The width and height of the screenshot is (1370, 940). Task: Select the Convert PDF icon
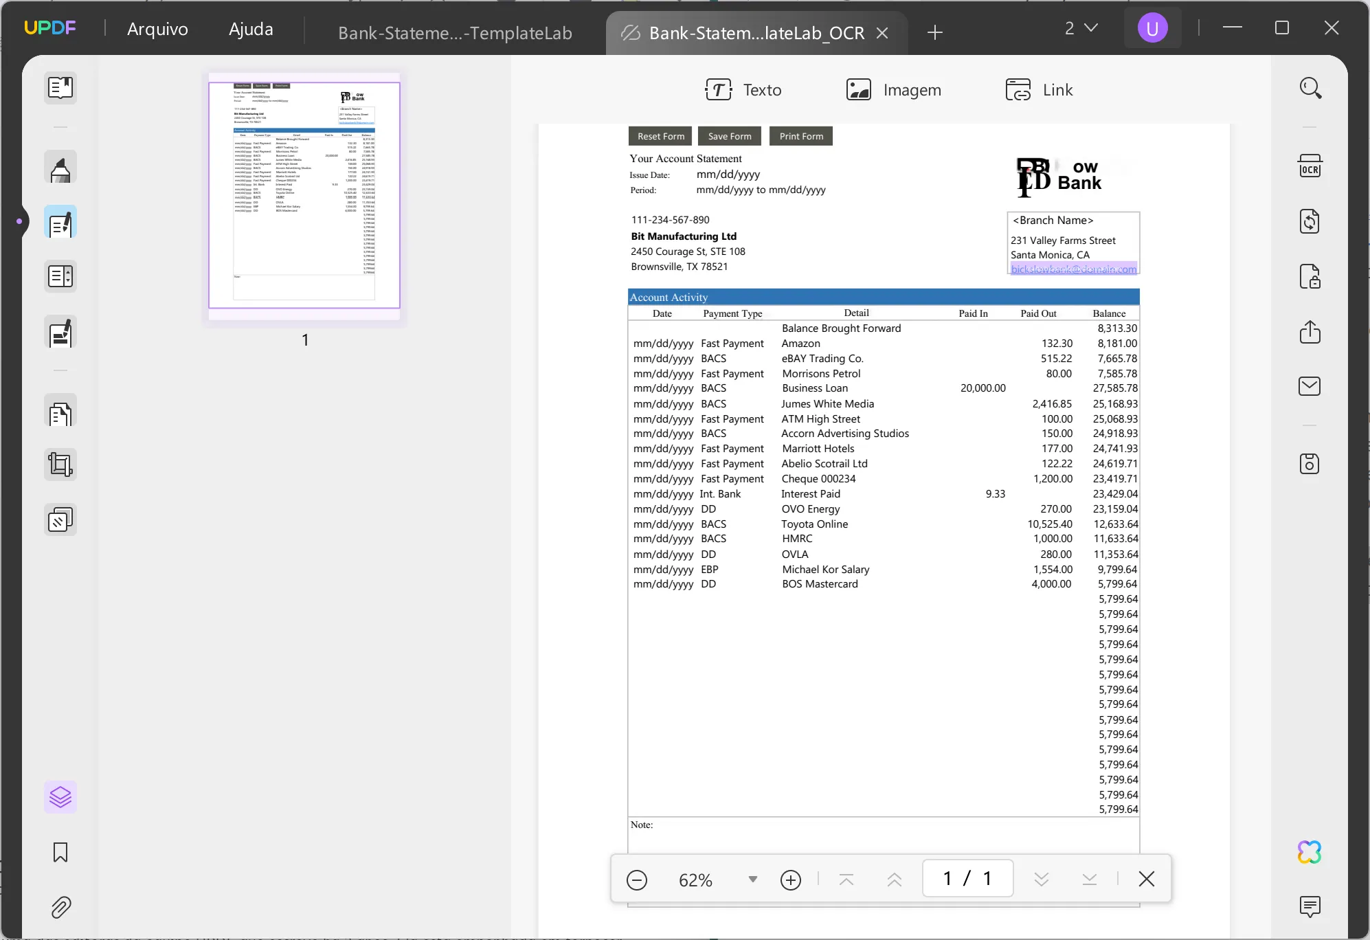(1310, 222)
